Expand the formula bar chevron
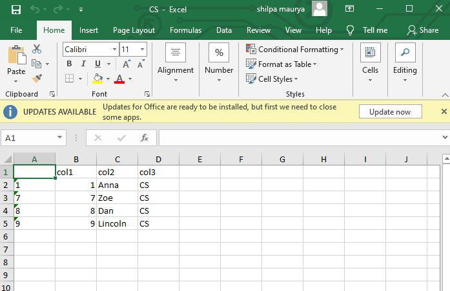The image size is (450, 291). (x=445, y=138)
